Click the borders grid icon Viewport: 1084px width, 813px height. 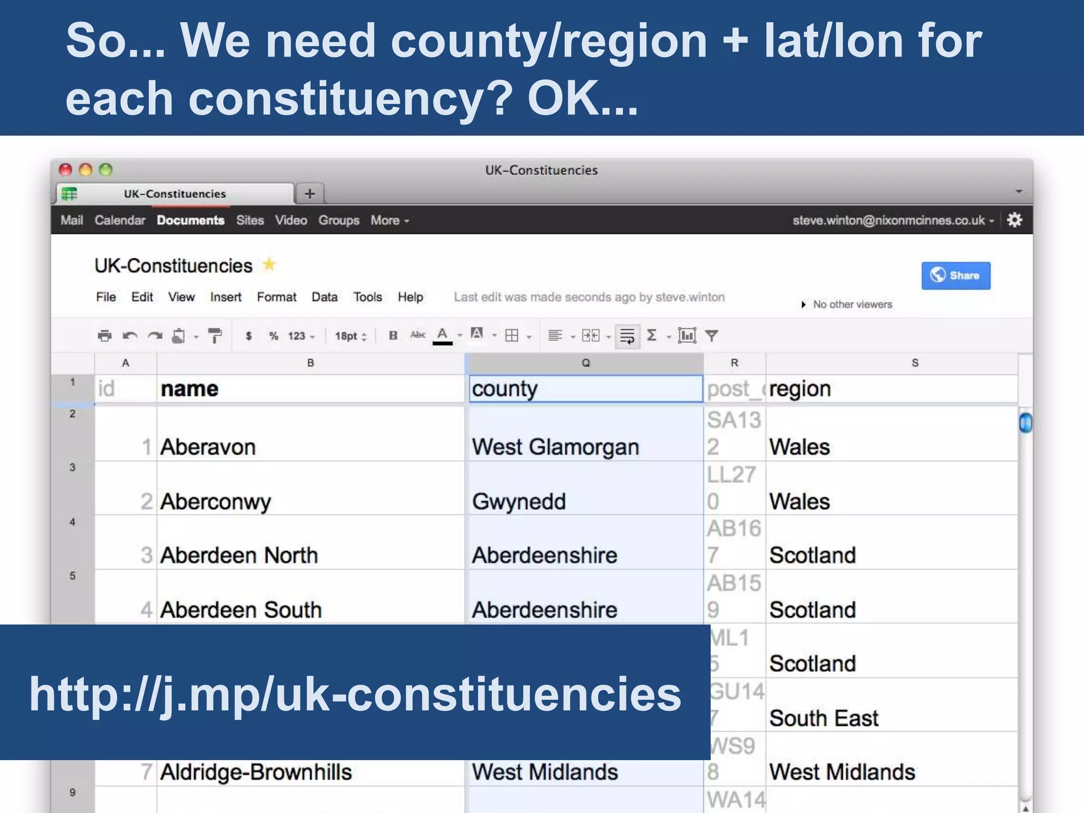point(512,336)
